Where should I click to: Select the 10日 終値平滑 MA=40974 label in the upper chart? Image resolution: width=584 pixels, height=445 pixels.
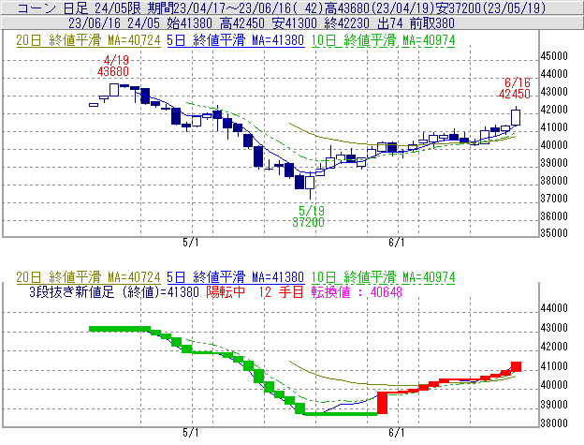pos(384,40)
